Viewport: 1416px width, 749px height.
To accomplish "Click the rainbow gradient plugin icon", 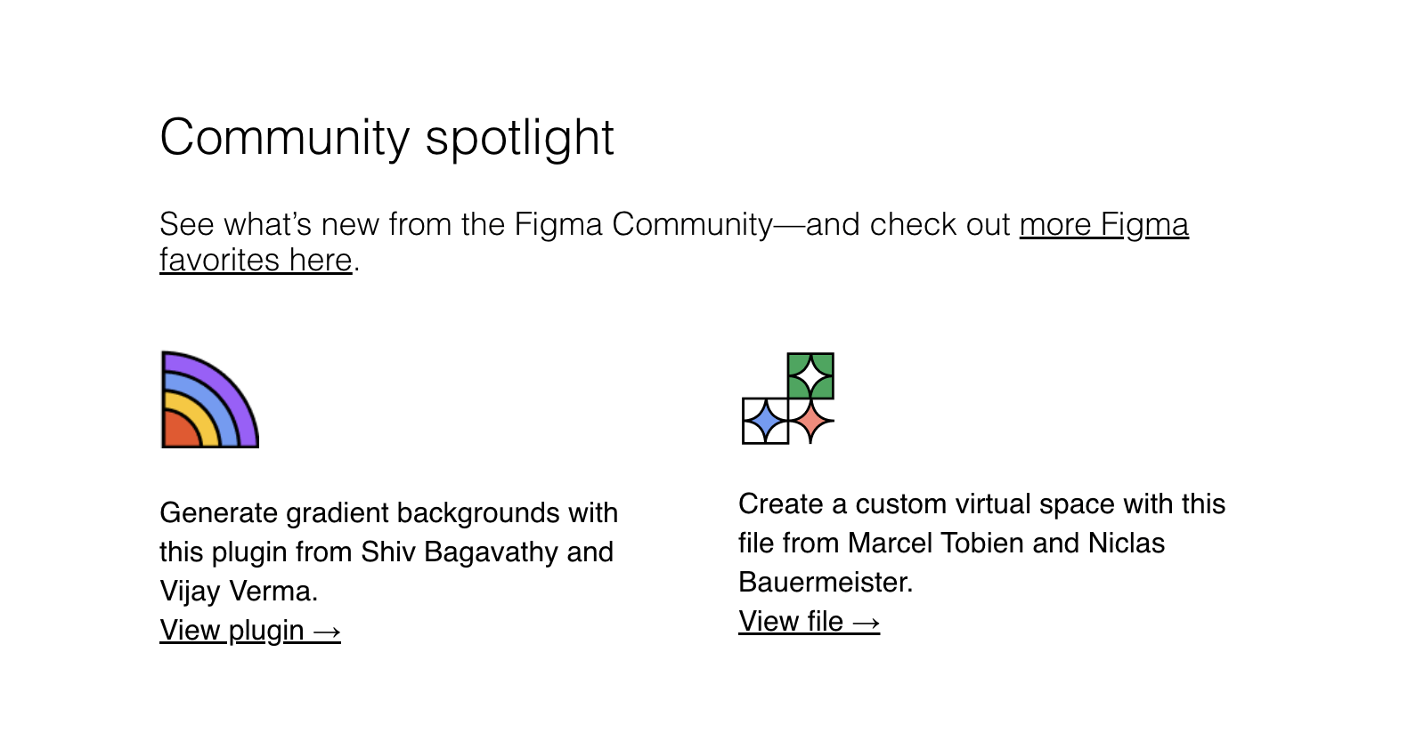I will [209, 400].
